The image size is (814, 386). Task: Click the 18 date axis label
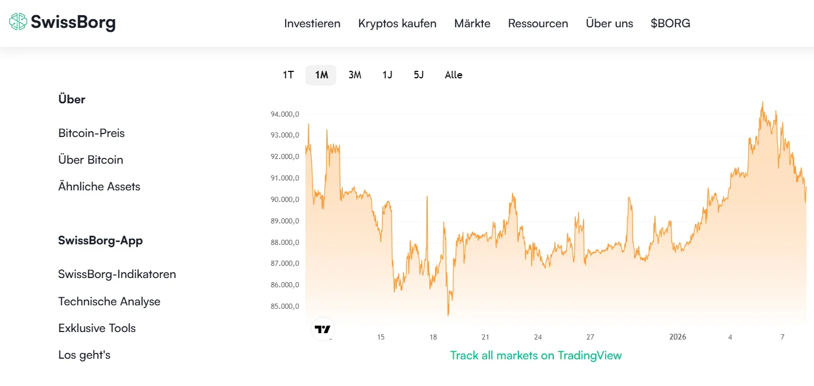433,337
